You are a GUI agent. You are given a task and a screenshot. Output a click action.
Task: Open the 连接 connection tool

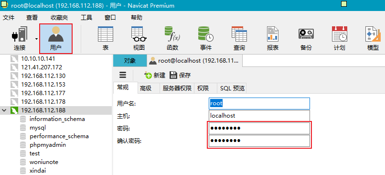pos(20,38)
